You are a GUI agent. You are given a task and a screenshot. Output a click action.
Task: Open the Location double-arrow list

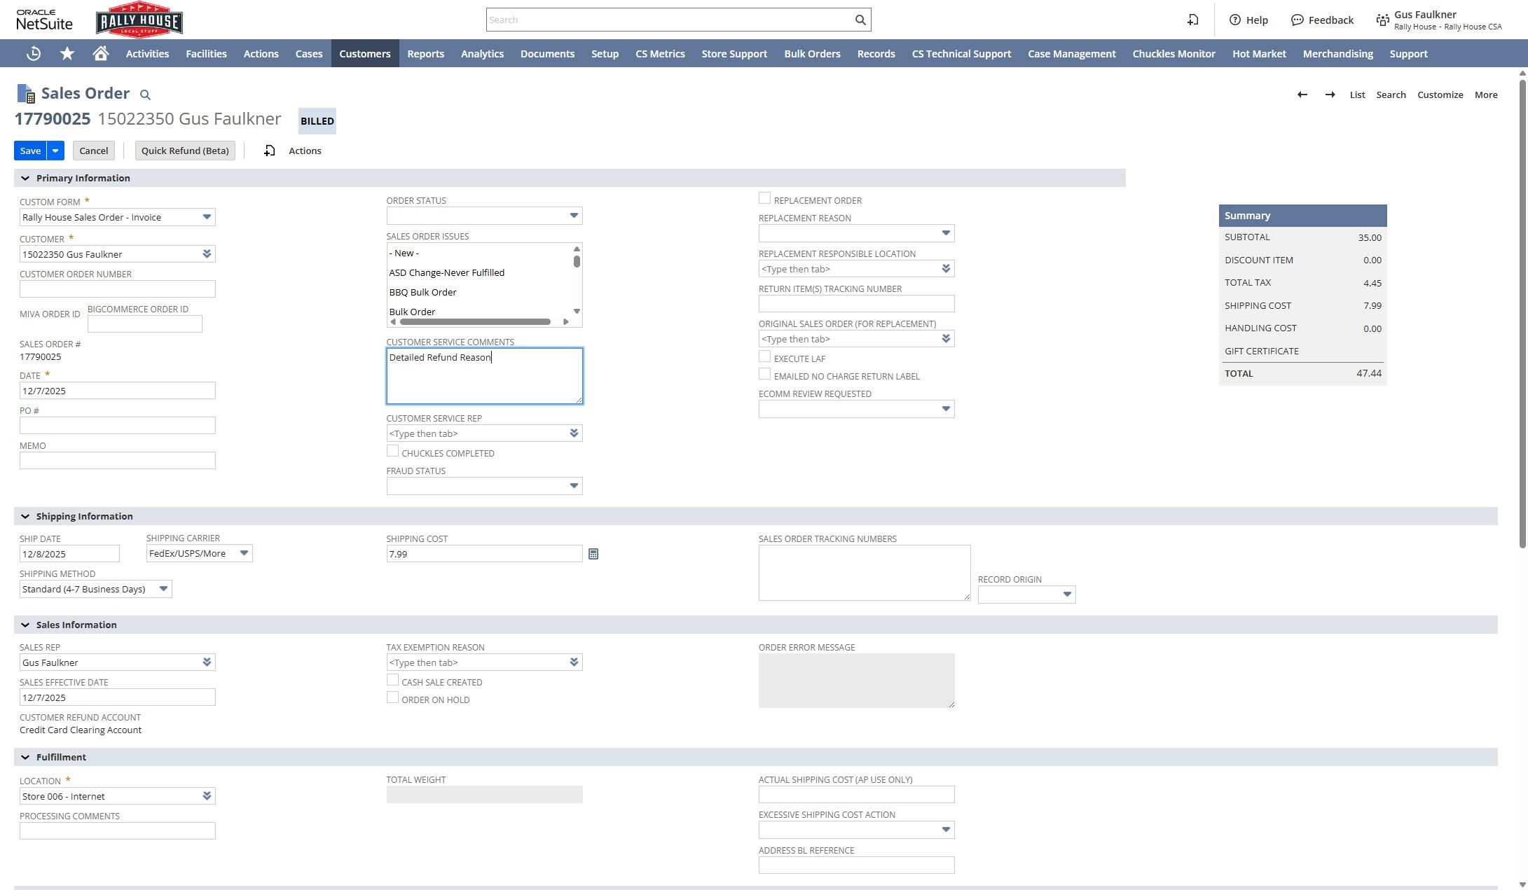pyautogui.click(x=207, y=796)
